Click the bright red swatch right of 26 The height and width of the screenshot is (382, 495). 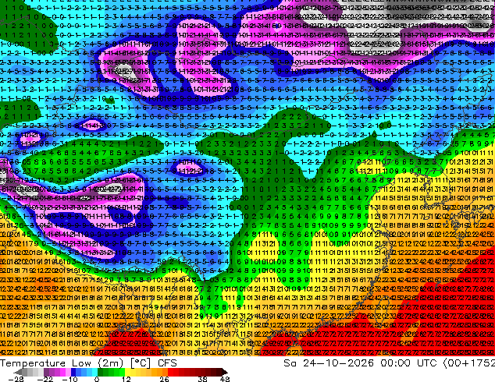pyautogui.click(x=170, y=372)
